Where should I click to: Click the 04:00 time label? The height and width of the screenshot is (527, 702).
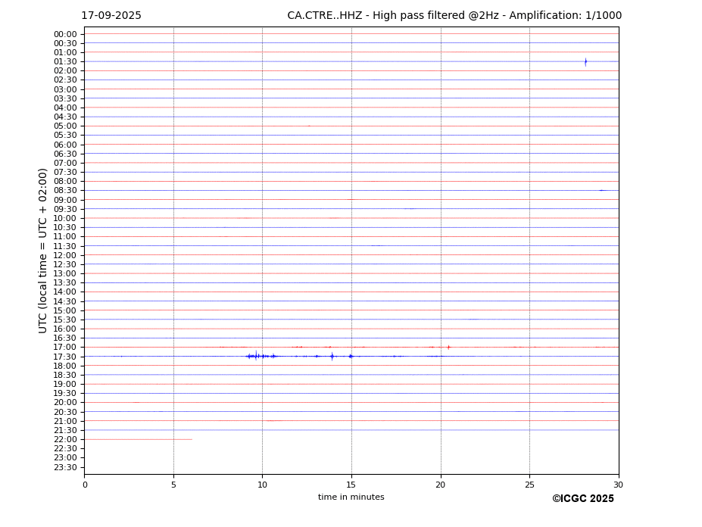click(65, 108)
